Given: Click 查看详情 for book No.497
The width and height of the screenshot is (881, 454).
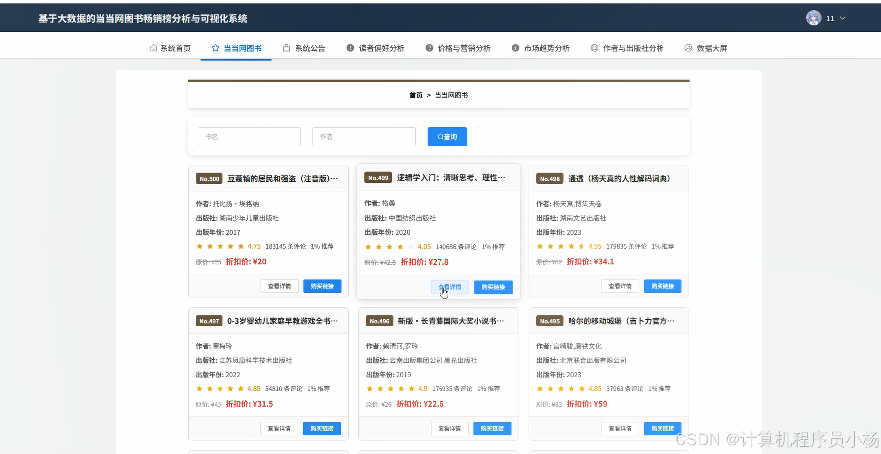Looking at the screenshot, I should (279, 429).
